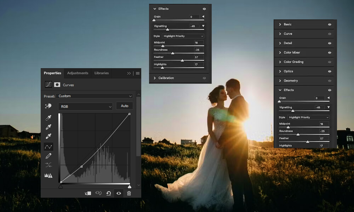Select the pencil tool to draw a curve
354x212 pixels.
pos(48,155)
